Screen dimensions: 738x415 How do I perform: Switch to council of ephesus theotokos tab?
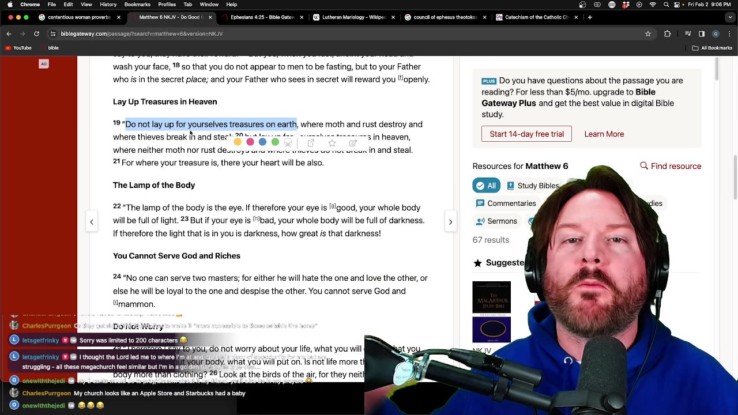tap(445, 17)
